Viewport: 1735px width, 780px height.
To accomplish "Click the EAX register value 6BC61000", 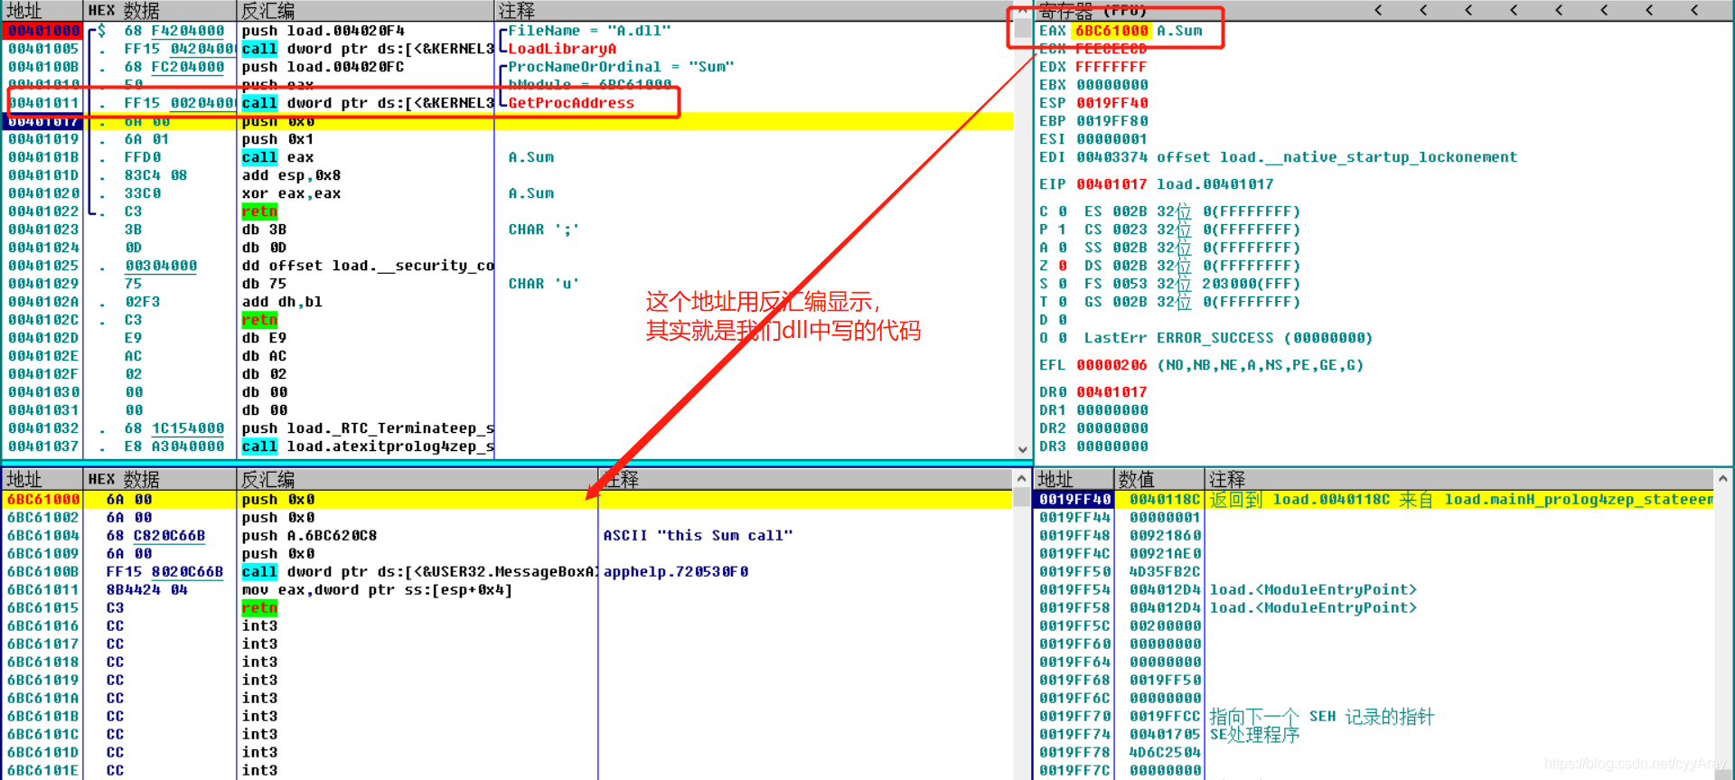I will pos(1111,31).
